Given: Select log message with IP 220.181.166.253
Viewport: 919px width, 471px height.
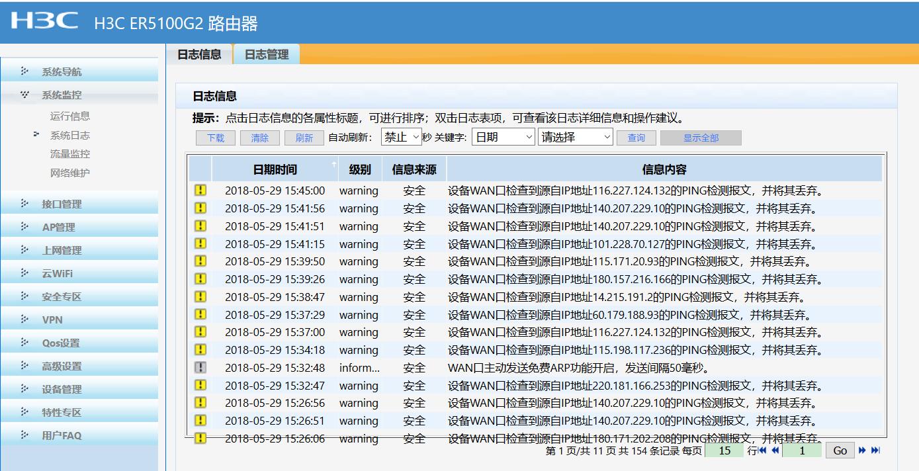Looking at the screenshot, I should point(635,386).
